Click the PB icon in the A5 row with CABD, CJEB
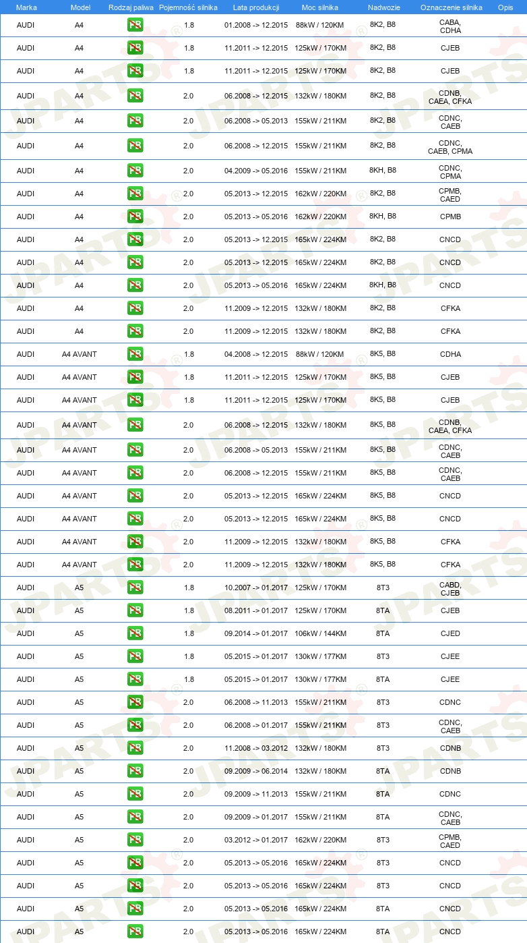Viewport: 527px width, 943px height. click(135, 588)
